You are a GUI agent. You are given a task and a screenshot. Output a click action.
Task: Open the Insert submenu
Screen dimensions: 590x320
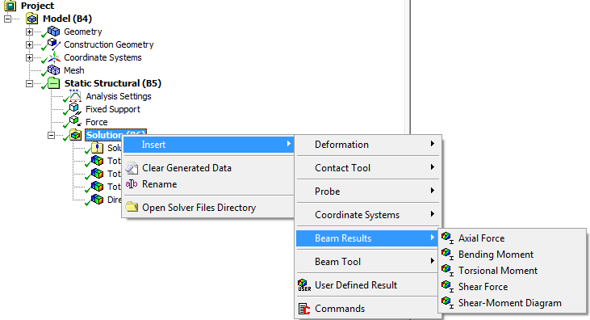(x=208, y=145)
